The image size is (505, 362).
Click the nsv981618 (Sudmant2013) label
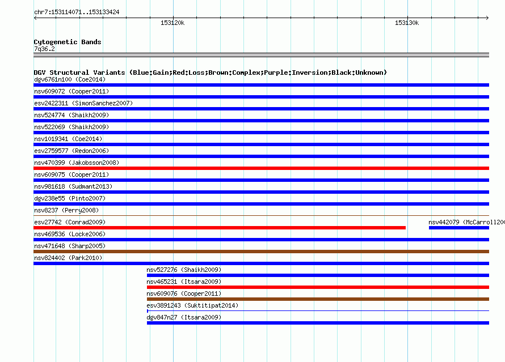click(x=73, y=186)
